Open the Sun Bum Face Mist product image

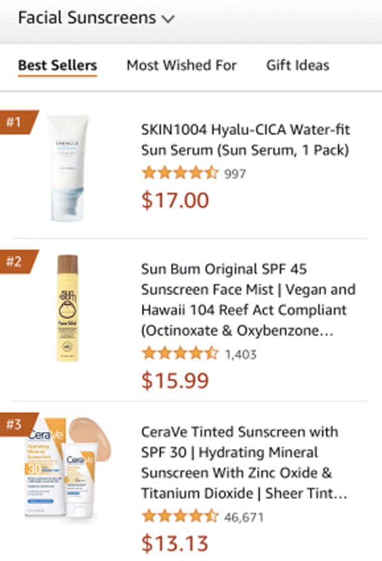(x=67, y=308)
